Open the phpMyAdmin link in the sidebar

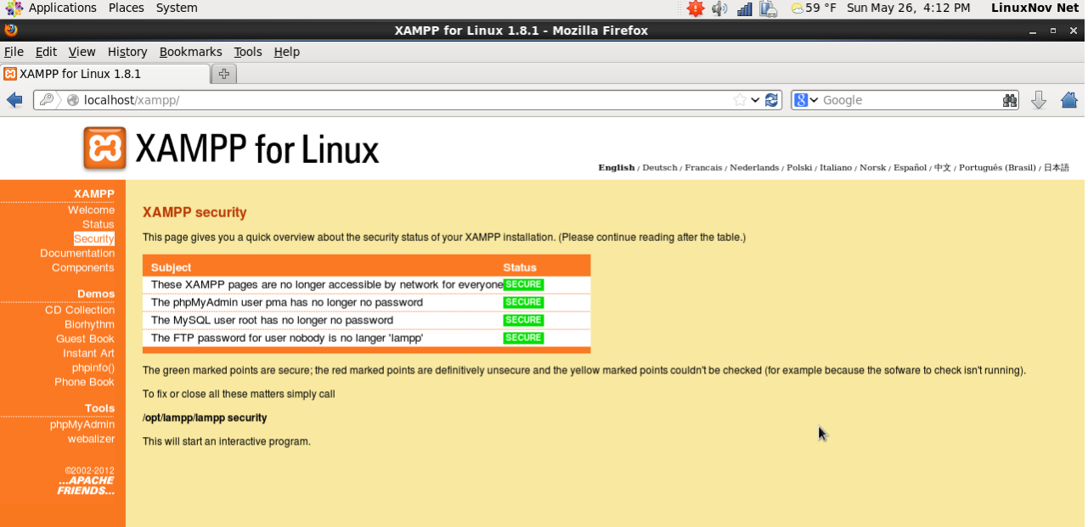(82, 424)
